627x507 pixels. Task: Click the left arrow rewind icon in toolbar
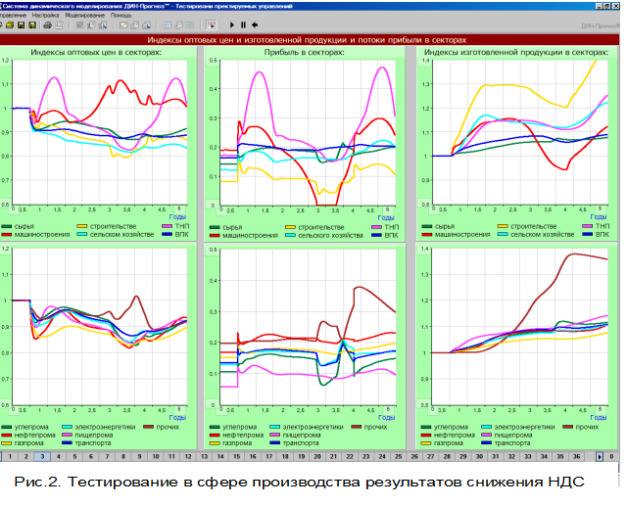click(255, 24)
